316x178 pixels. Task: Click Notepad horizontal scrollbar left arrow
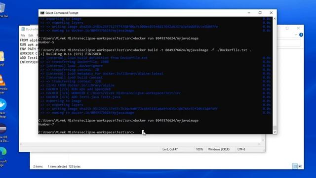(x=21, y=144)
